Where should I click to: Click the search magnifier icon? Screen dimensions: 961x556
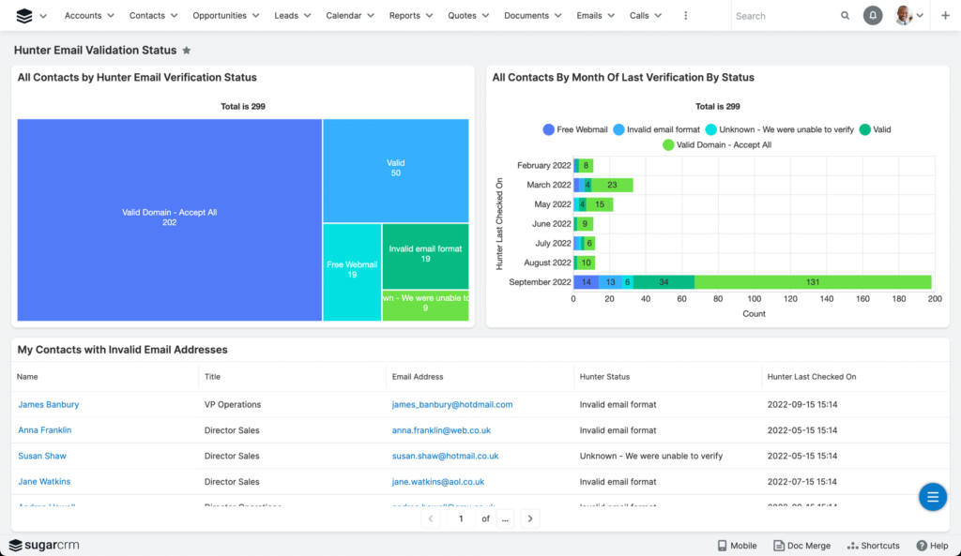click(x=846, y=16)
